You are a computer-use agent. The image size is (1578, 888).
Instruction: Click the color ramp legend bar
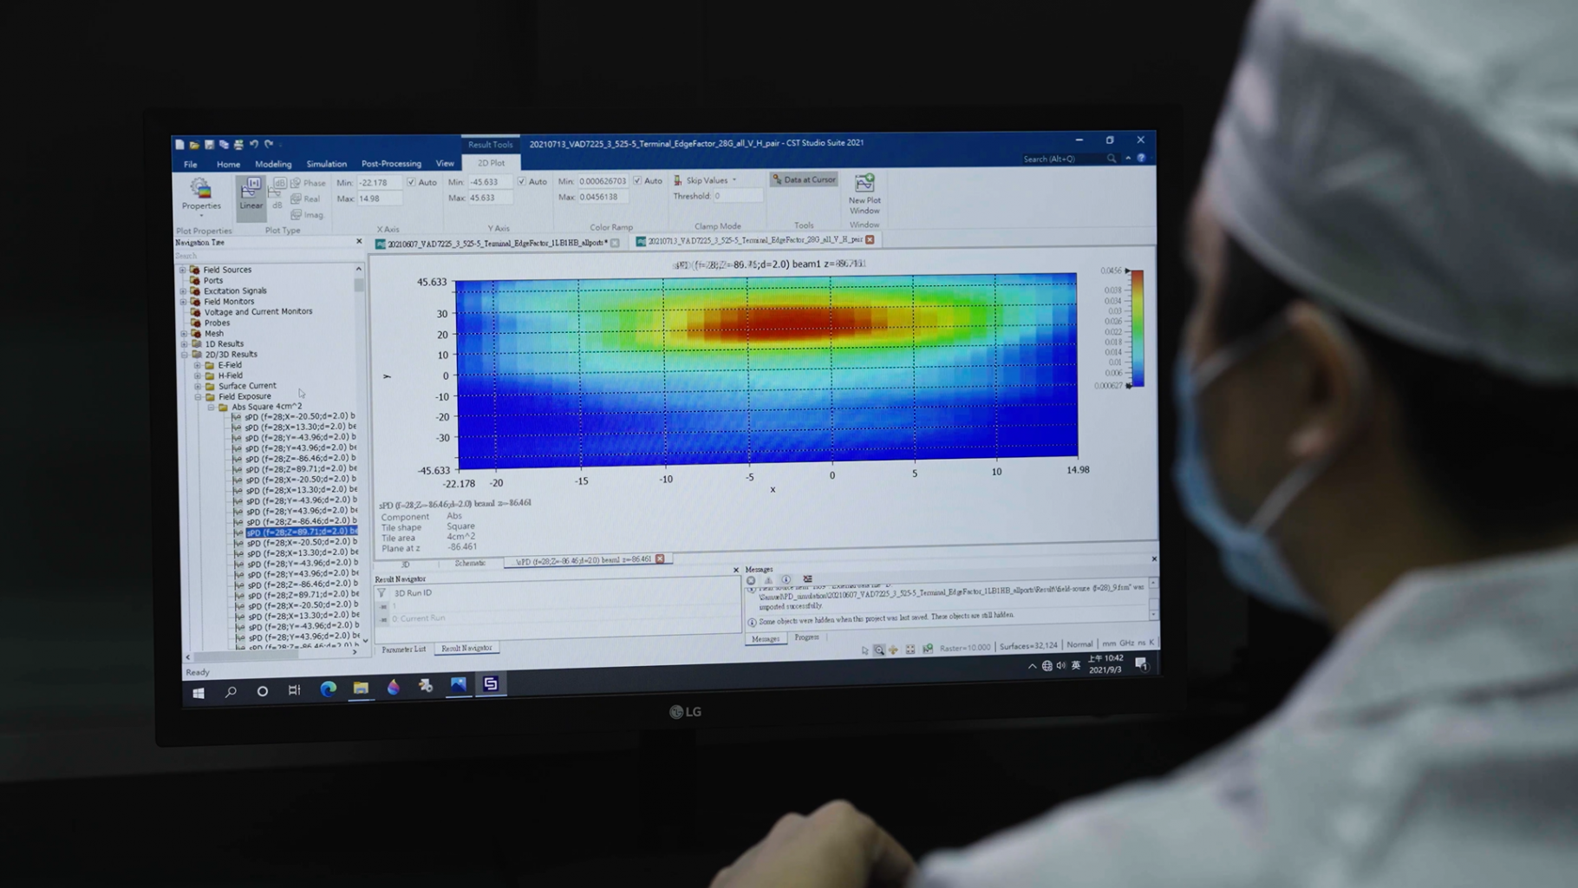(1136, 328)
